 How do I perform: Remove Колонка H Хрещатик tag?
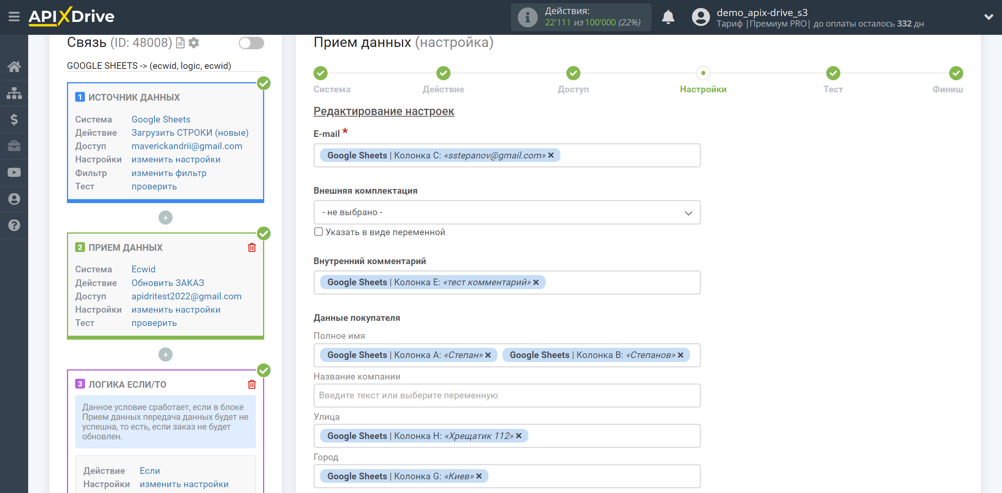click(519, 436)
